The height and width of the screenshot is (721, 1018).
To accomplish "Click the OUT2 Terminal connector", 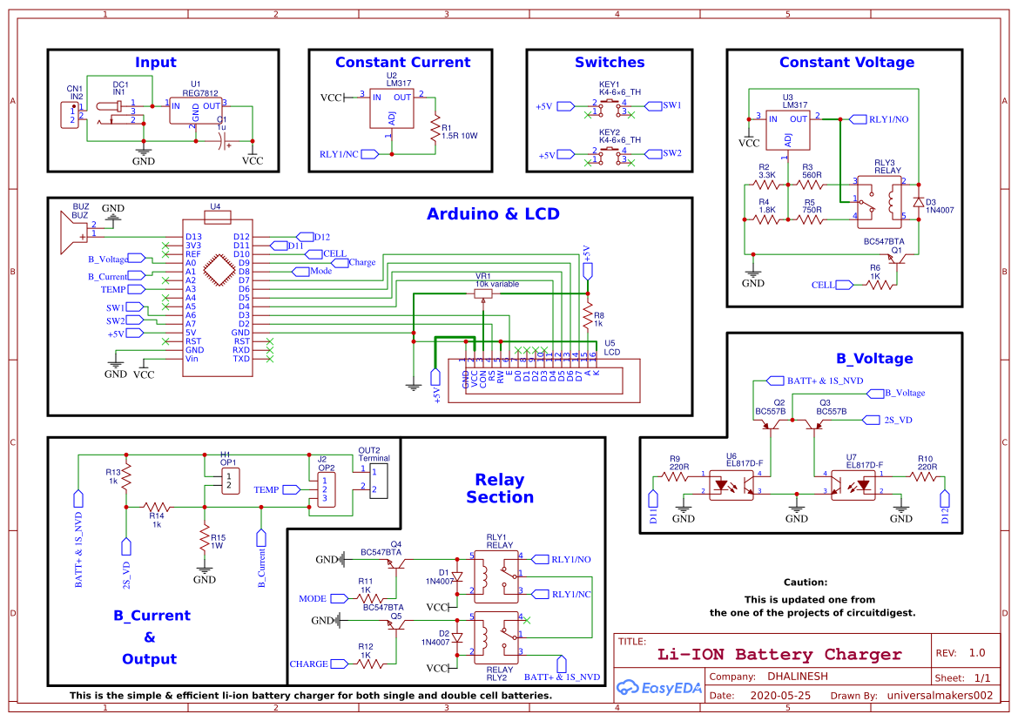I will click(x=378, y=480).
